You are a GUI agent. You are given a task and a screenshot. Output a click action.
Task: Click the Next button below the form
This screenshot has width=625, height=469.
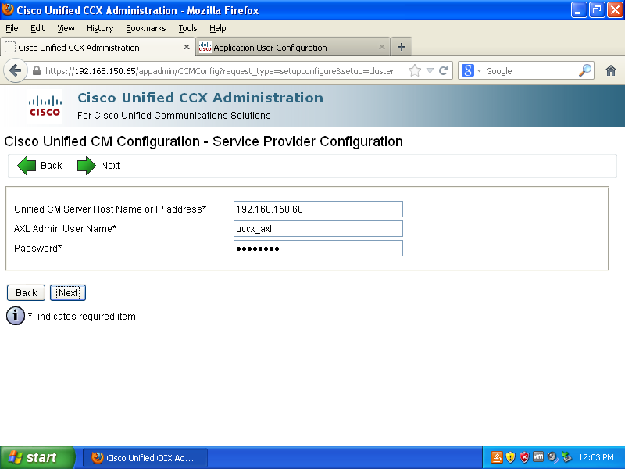68,292
